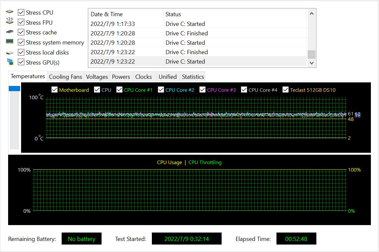The height and width of the screenshot is (252, 379).
Task: Click the GPU monitor icon
Action: [x=10, y=62]
